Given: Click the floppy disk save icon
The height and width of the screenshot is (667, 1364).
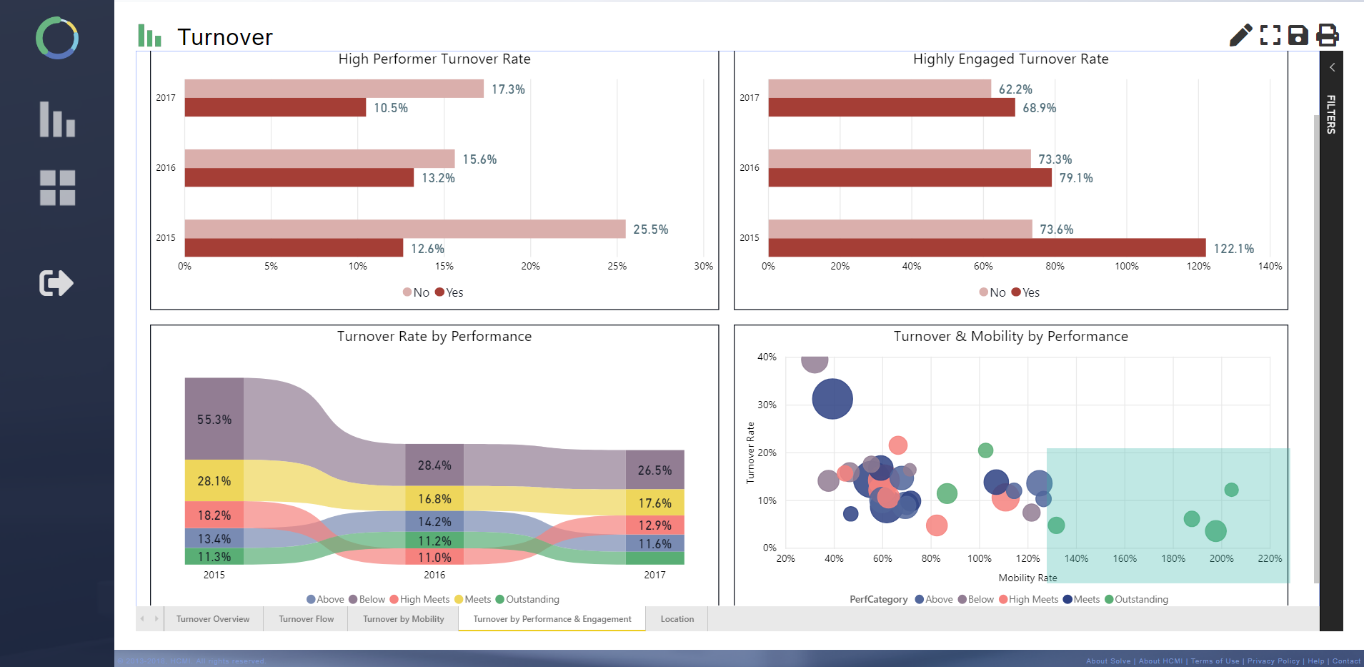Looking at the screenshot, I should (1298, 35).
